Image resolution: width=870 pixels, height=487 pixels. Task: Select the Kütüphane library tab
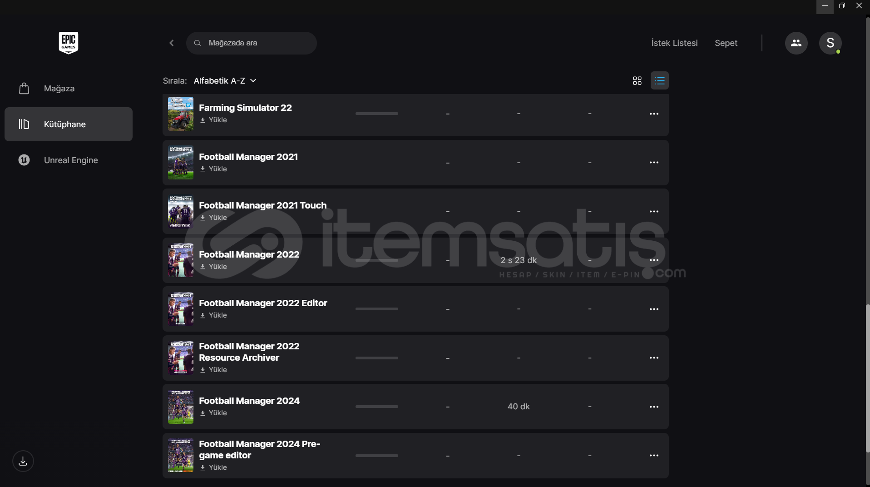(69, 124)
